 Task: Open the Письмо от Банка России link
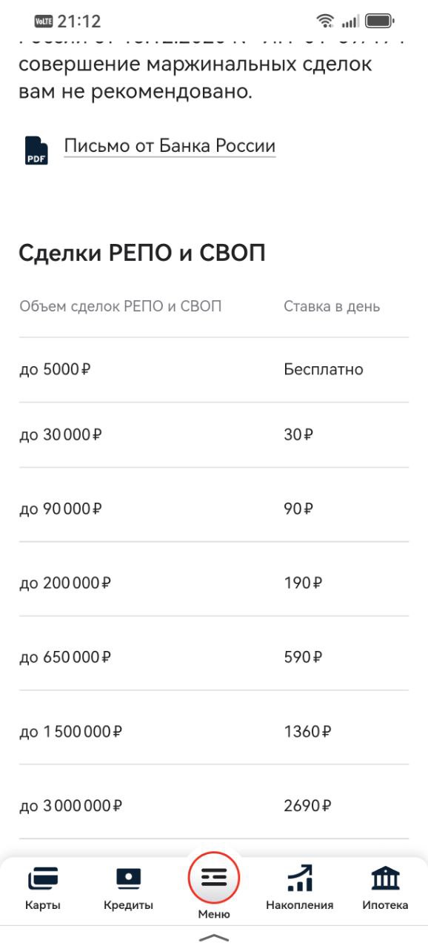tap(170, 146)
